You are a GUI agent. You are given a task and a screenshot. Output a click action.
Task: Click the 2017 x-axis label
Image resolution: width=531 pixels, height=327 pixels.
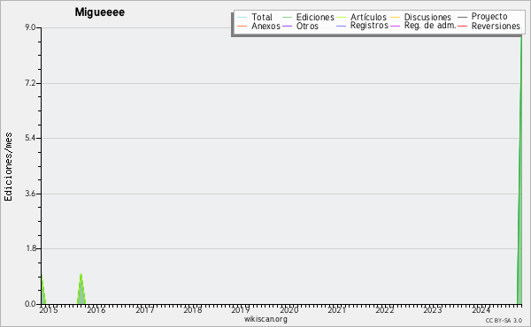[144, 309]
